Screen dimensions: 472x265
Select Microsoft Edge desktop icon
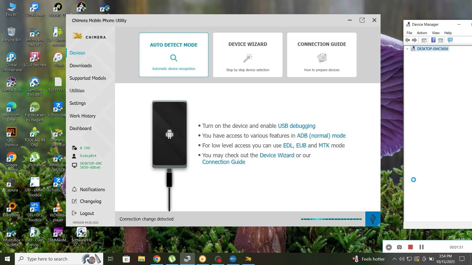tap(11, 112)
